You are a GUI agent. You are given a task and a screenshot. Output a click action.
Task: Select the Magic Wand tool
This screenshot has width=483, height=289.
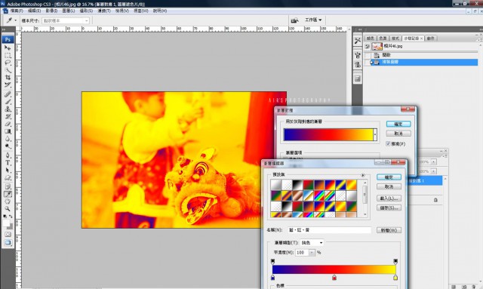(x=8, y=70)
